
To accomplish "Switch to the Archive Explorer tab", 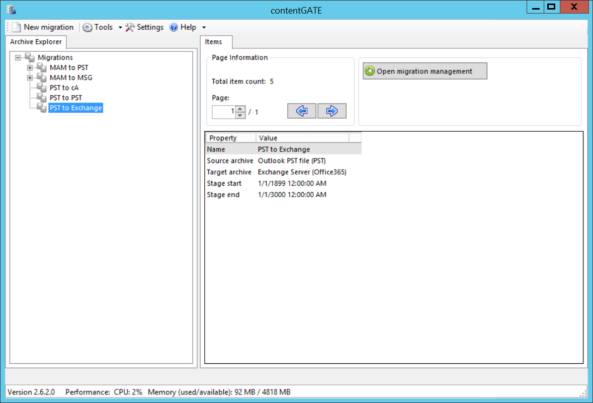I will coord(36,42).
